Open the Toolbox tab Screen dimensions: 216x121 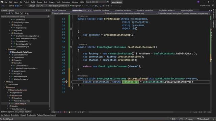click(28, 112)
